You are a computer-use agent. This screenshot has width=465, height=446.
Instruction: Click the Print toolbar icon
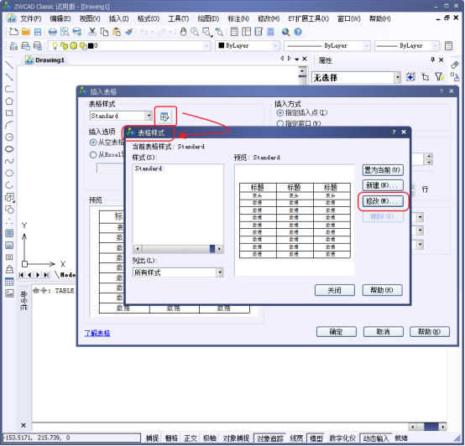click(x=53, y=32)
